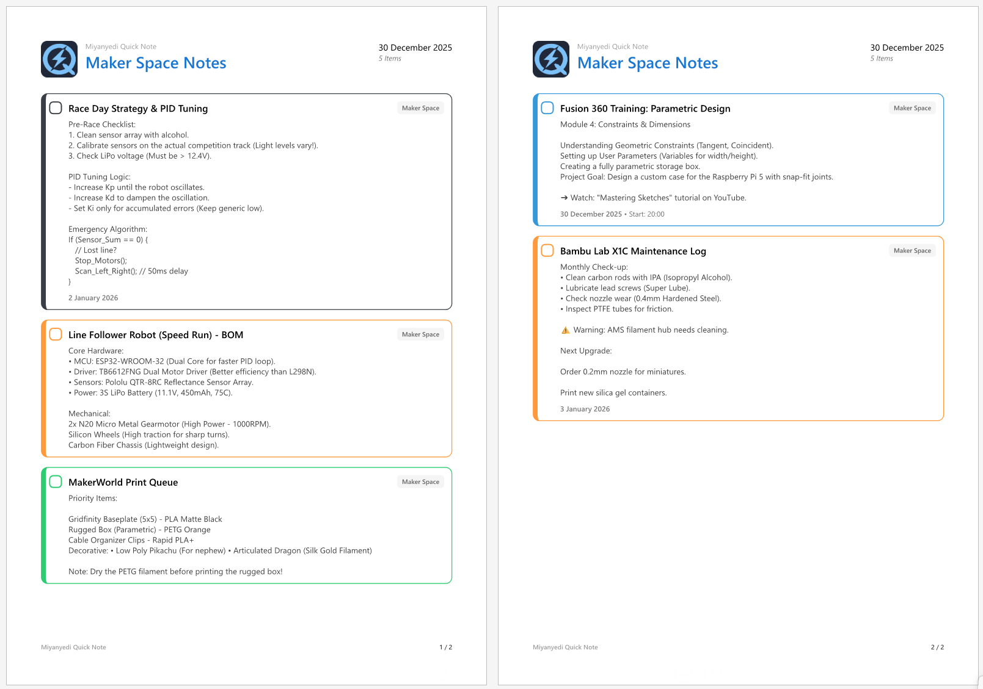Click the green accent bar of MakerWorld Print Queue
This screenshot has height=689, width=983.
click(x=43, y=525)
